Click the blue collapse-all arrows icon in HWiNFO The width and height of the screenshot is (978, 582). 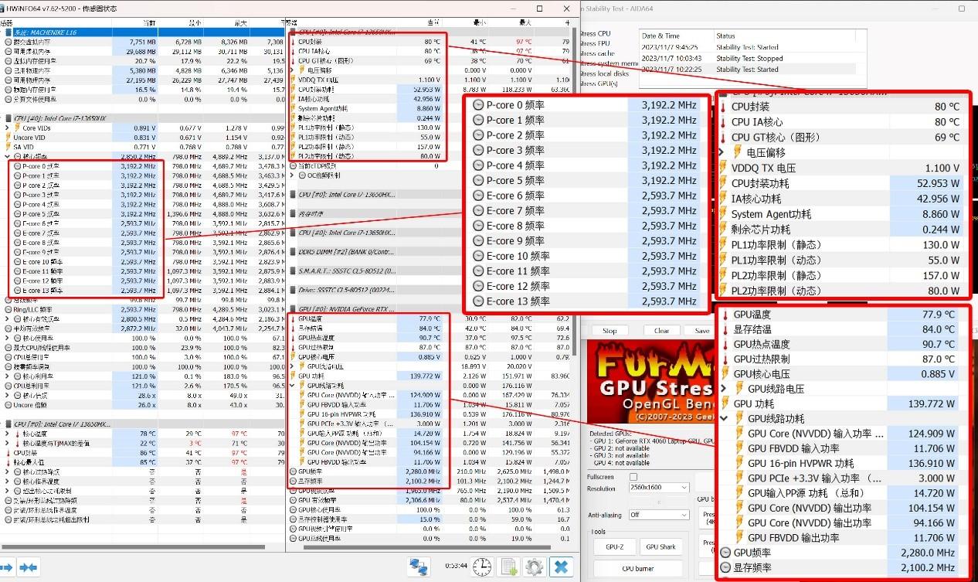pos(29,567)
